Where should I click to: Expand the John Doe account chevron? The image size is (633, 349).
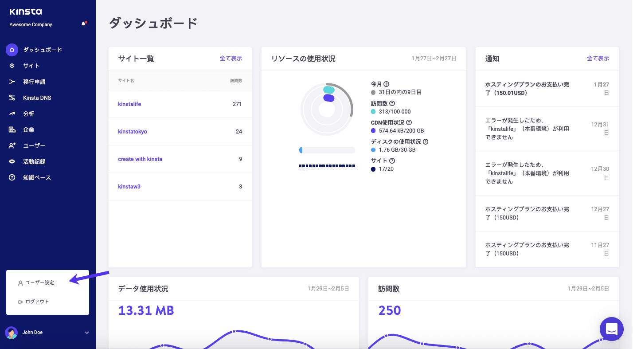[87, 333]
